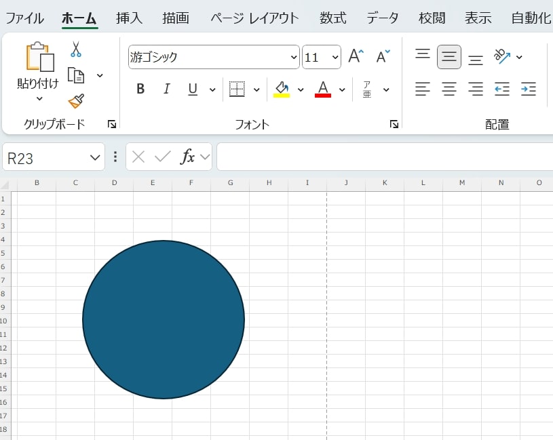Confirm entry with checkmark icon

pos(163,157)
